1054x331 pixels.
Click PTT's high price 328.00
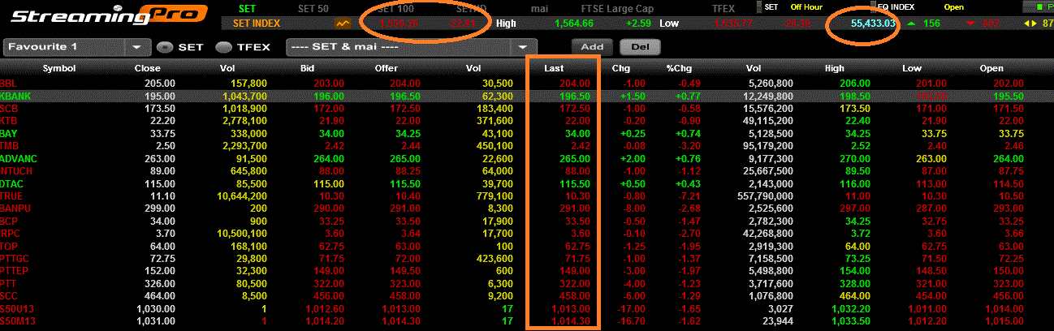(854, 283)
